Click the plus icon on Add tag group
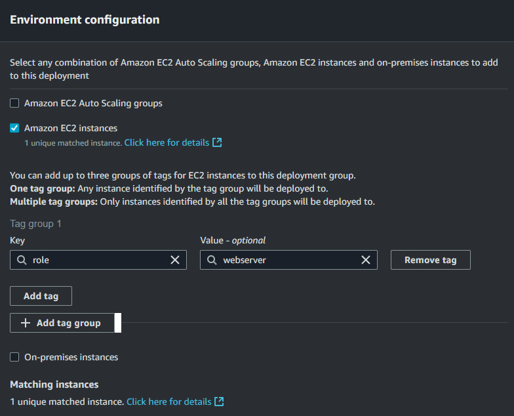The width and height of the screenshot is (514, 416). (x=26, y=323)
